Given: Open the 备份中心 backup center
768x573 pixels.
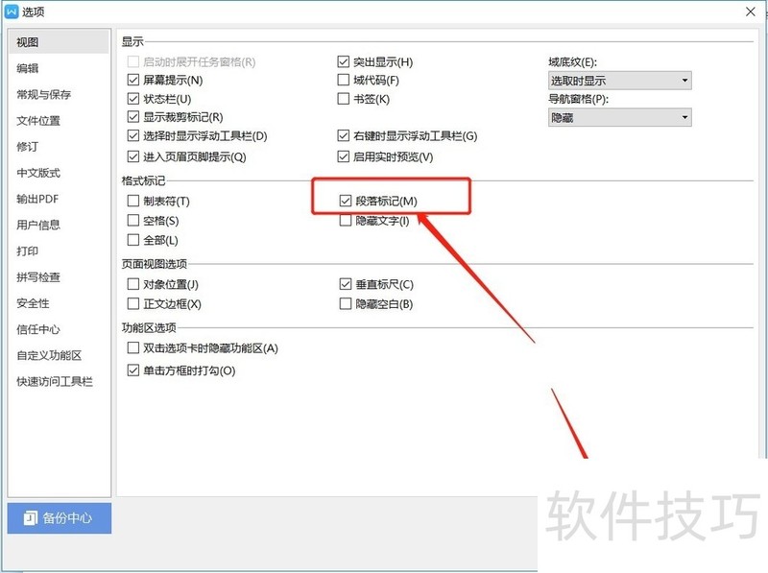Looking at the screenshot, I should click(60, 517).
